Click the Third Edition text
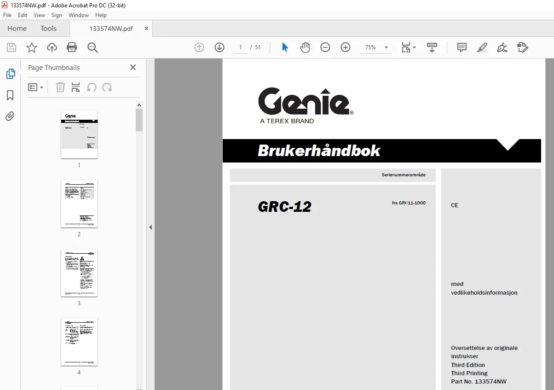This screenshot has width=554, height=390. click(468, 365)
